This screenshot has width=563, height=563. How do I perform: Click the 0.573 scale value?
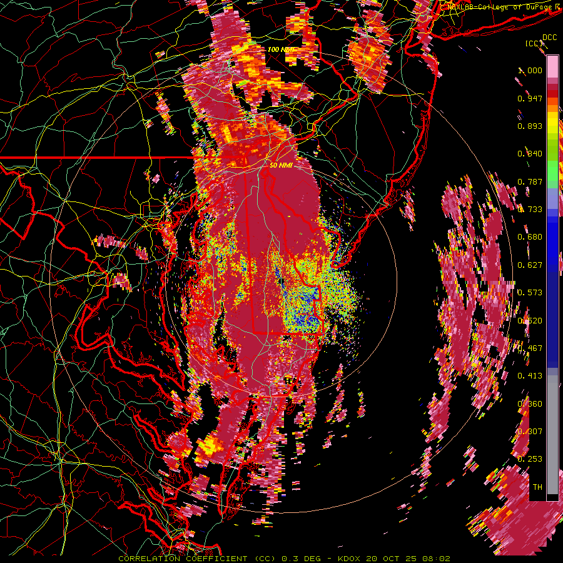(530, 293)
